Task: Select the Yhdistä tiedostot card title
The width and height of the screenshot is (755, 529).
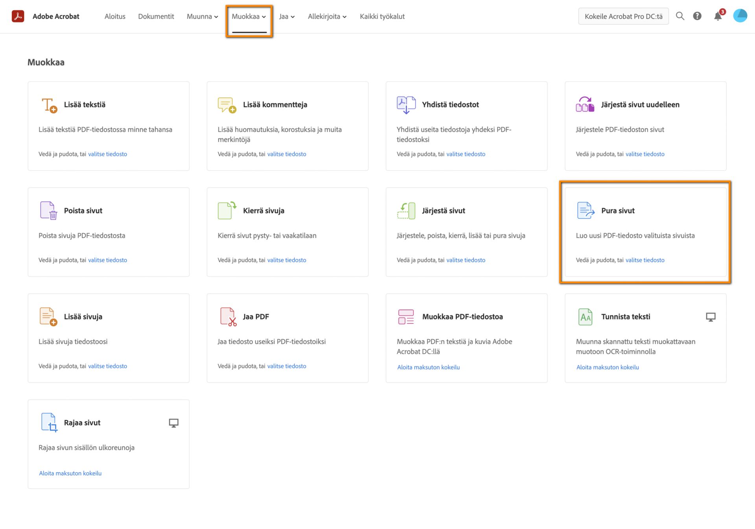Action: pyautogui.click(x=450, y=105)
